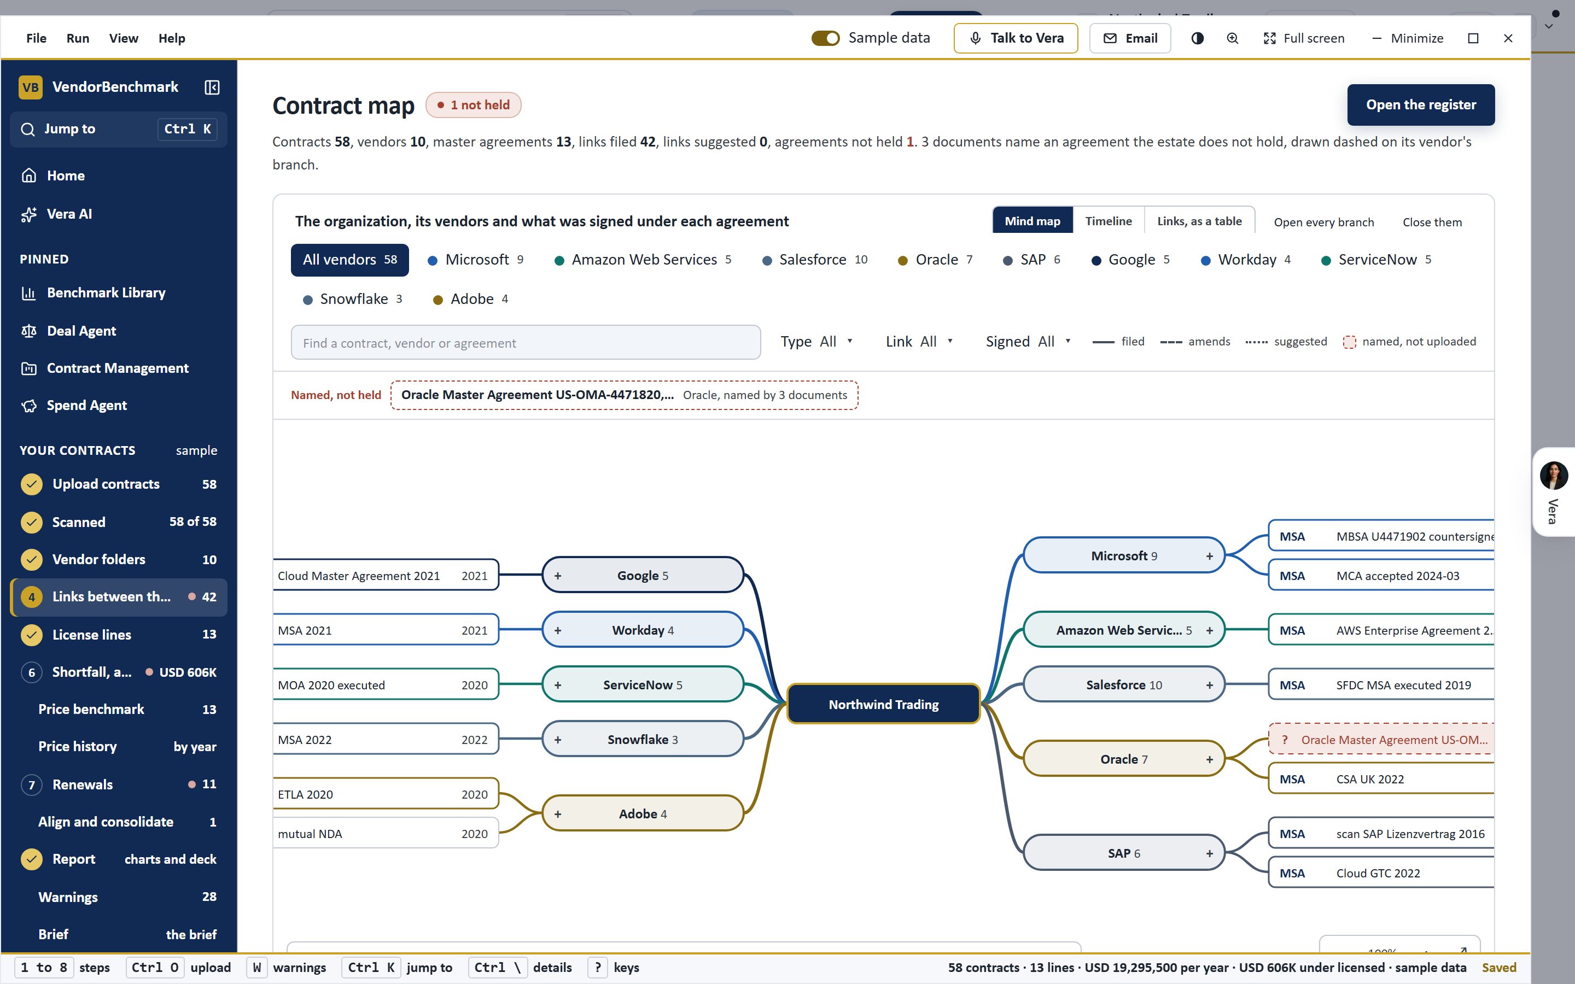Filter by ServiceNow vendor chip
The image size is (1575, 984).
click(x=1376, y=260)
